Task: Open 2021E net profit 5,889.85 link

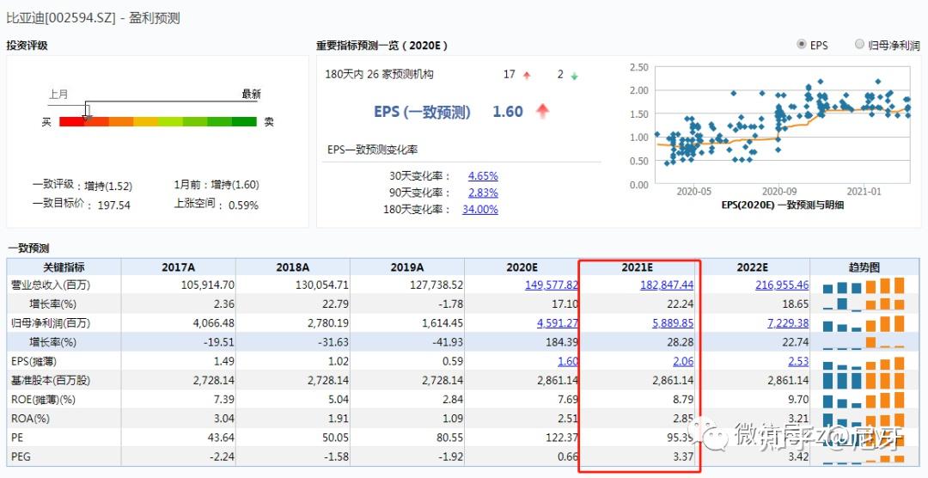Action: coord(673,323)
